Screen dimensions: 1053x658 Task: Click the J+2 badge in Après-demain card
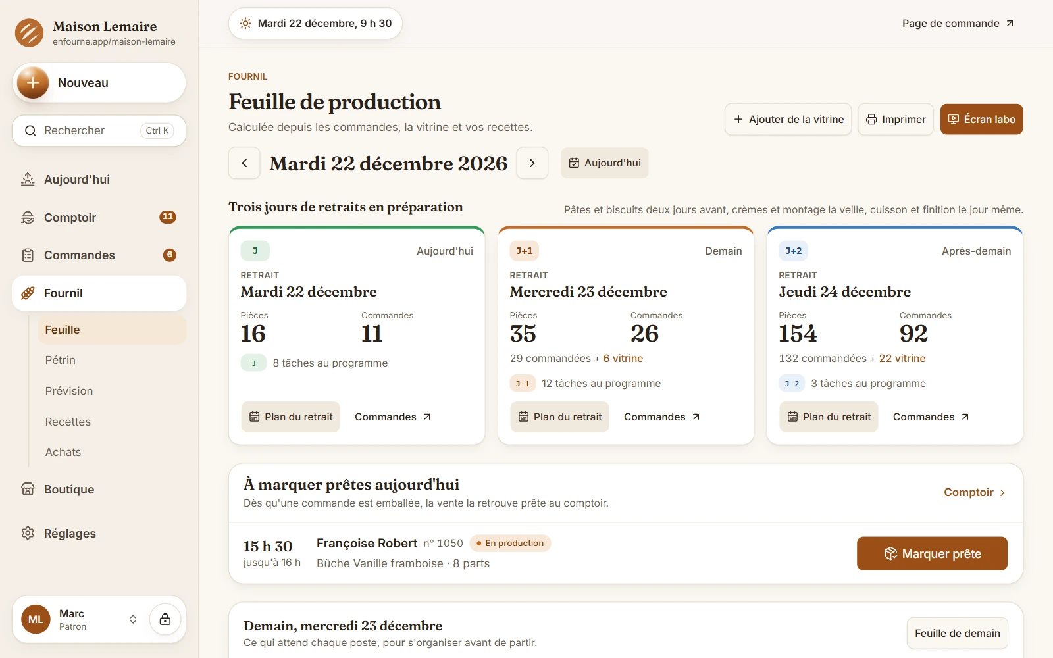[793, 251]
